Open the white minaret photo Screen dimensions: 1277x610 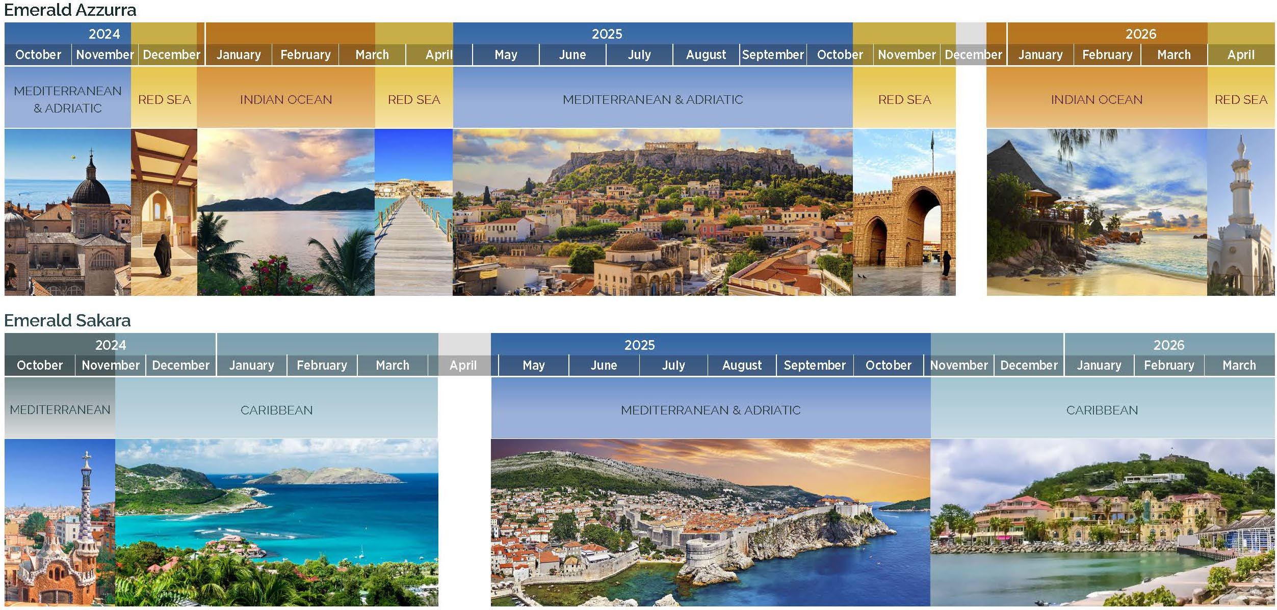[x=1240, y=212]
